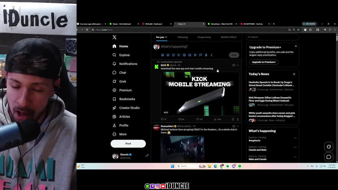Add a GIF to the new post

pyautogui.click(x=168, y=55)
